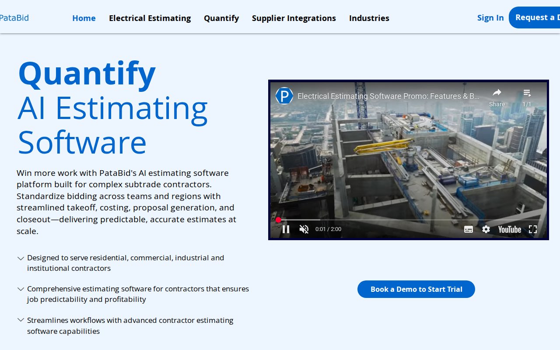Click the video title link

pyautogui.click(x=388, y=96)
